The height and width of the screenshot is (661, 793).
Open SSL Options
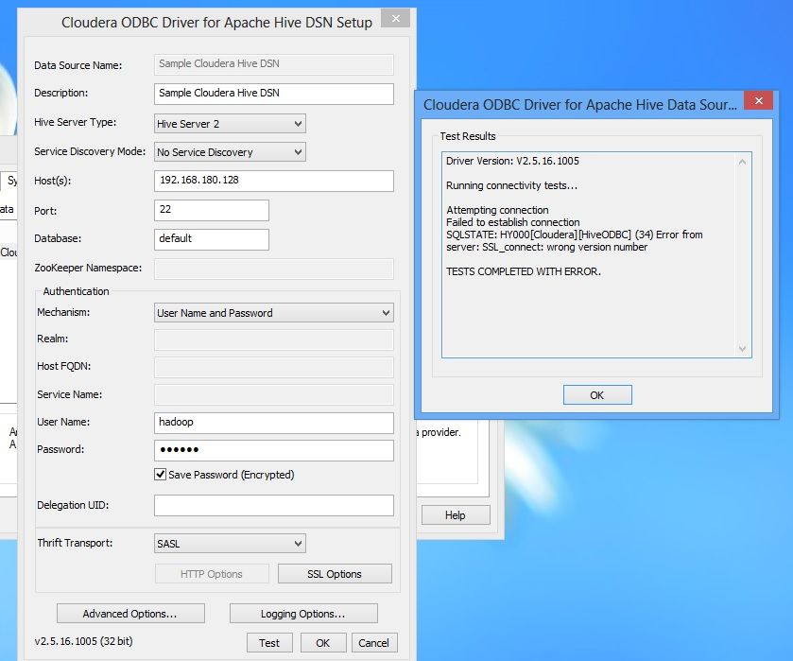[335, 574]
